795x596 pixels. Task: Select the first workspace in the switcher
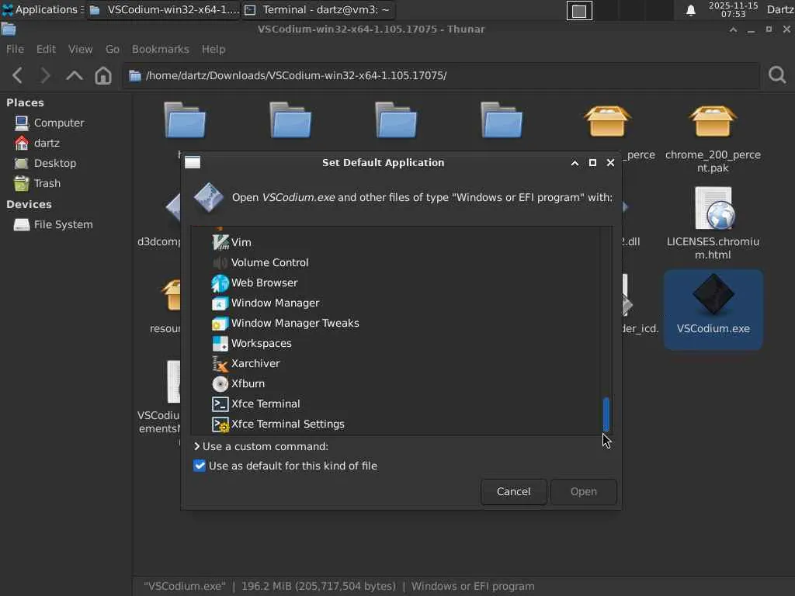point(579,11)
